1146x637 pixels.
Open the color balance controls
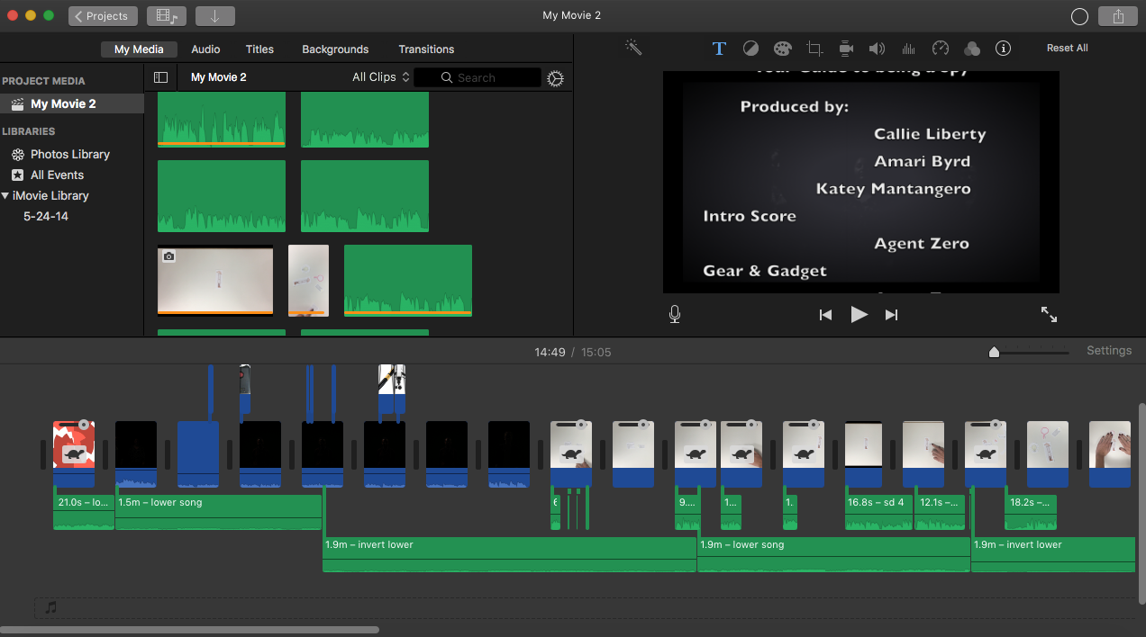(750, 48)
